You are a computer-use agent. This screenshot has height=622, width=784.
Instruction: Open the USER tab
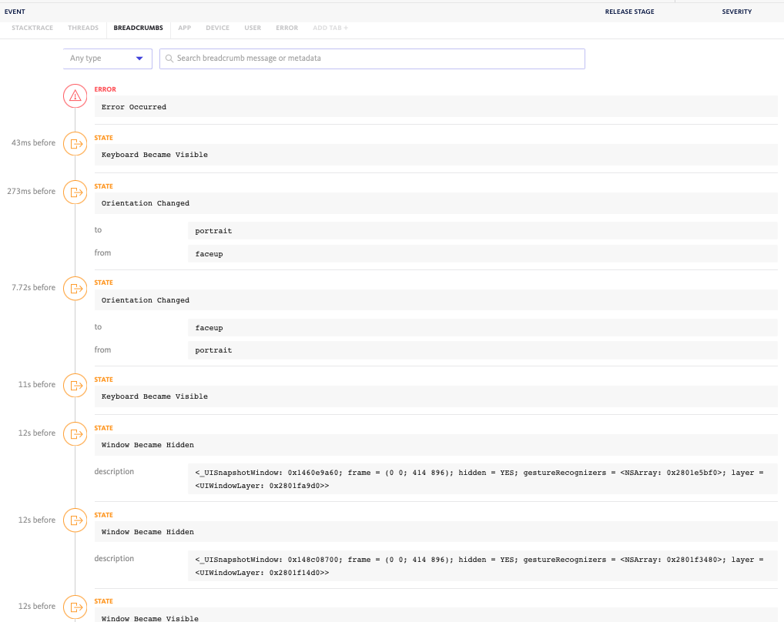coord(253,28)
